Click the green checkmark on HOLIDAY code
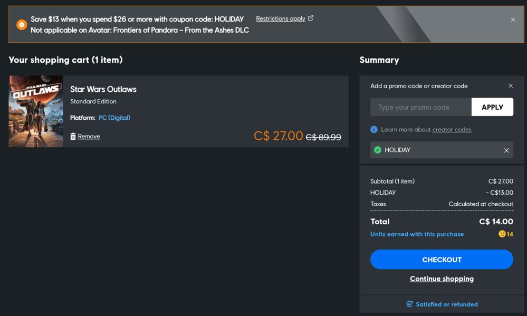This screenshot has width=527, height=316. click(x=378, y=150)
